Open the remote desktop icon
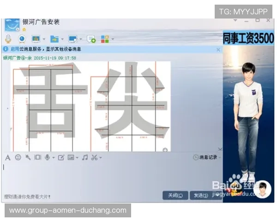 coord(73,39)
